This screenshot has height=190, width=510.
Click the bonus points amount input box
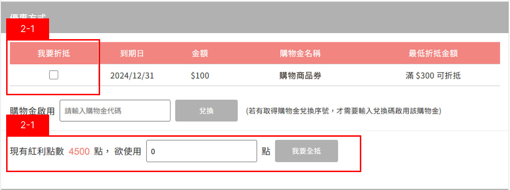[x=201, y=152]
